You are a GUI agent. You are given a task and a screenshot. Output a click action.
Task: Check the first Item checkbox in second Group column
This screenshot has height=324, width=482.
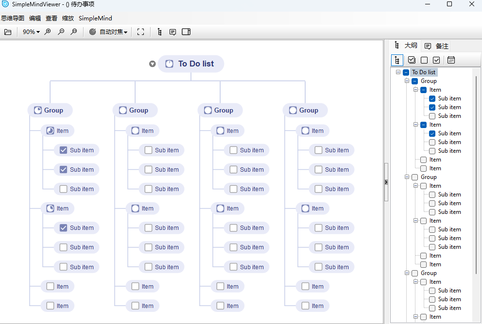click(x=136, y=131)
